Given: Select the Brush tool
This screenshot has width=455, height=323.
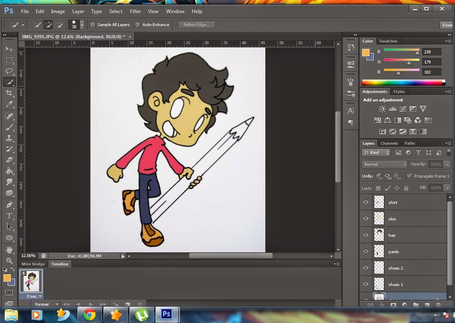Looking at the screenshot, I should point(9,127).
